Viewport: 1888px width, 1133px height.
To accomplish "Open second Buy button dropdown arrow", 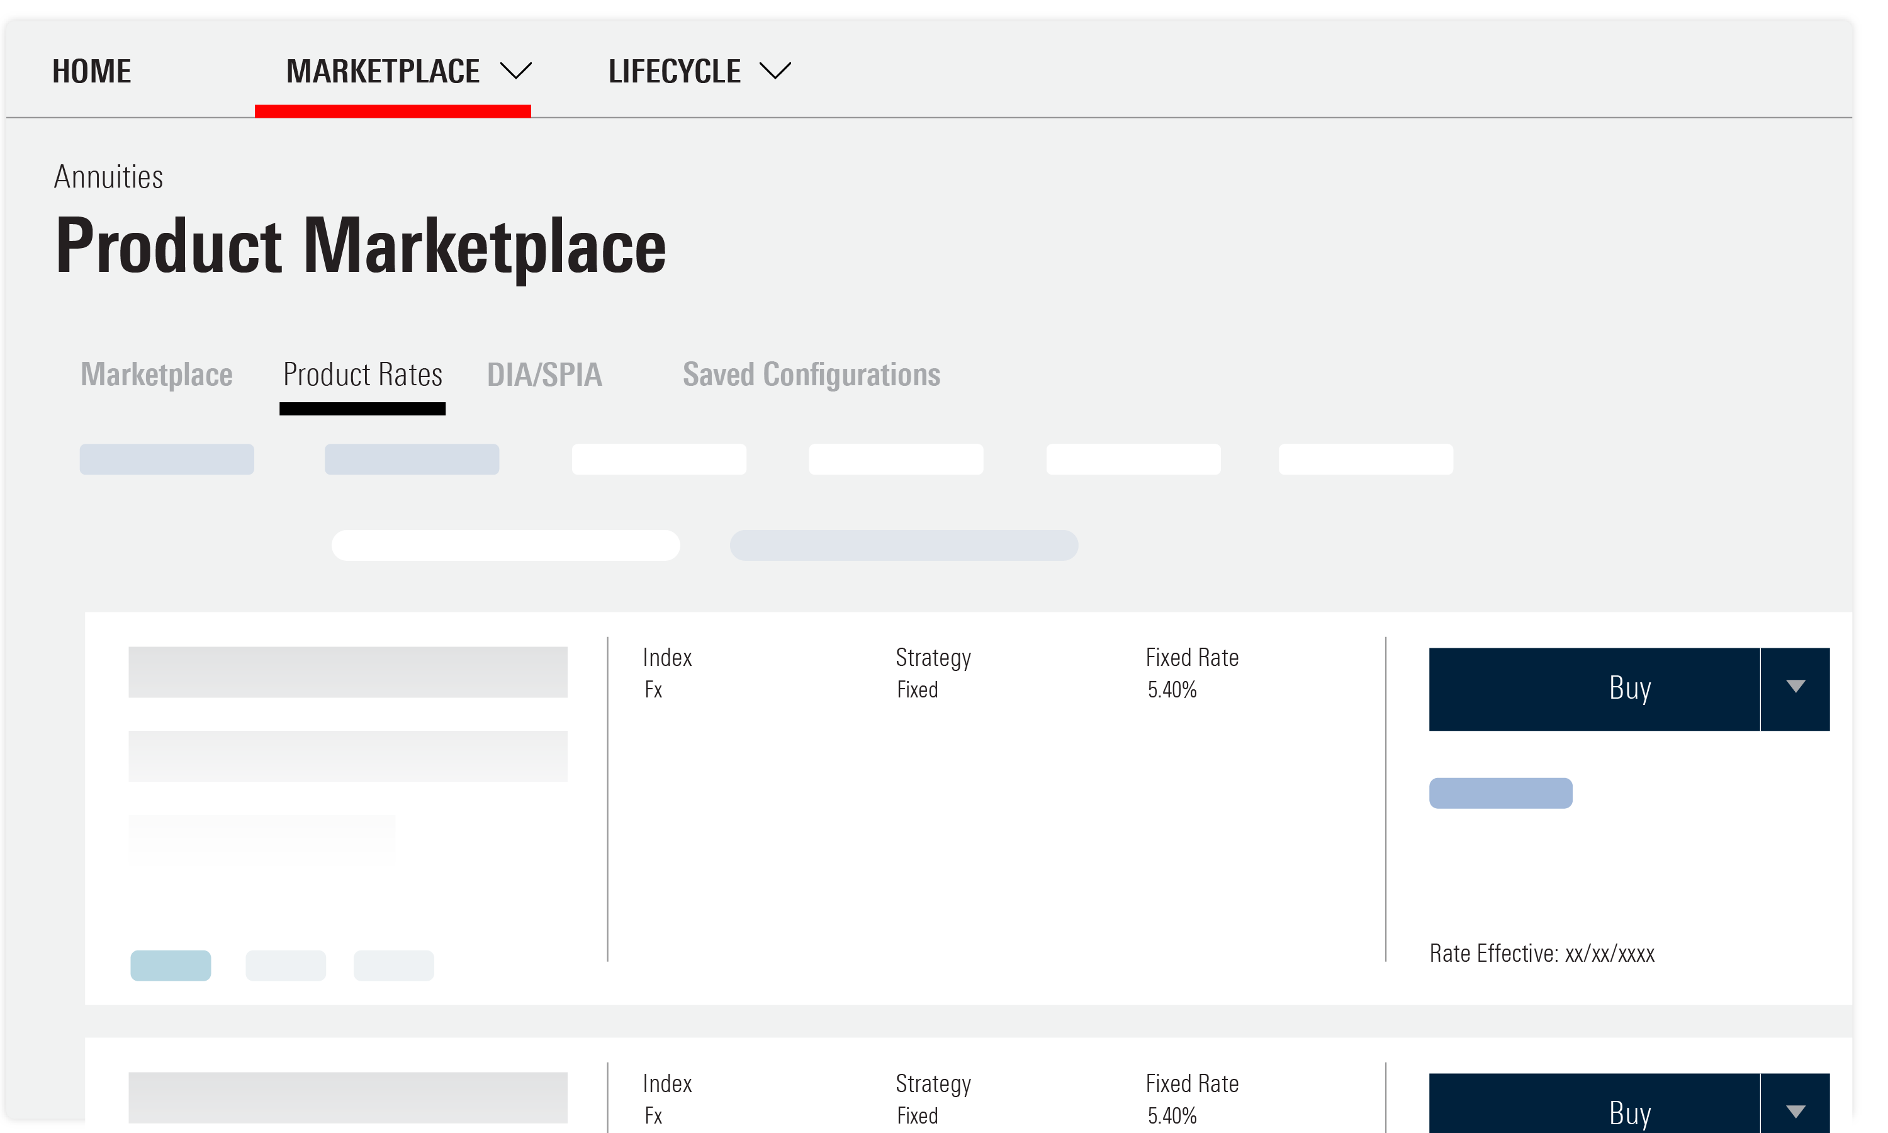I will click(x=1795, y=1110).
